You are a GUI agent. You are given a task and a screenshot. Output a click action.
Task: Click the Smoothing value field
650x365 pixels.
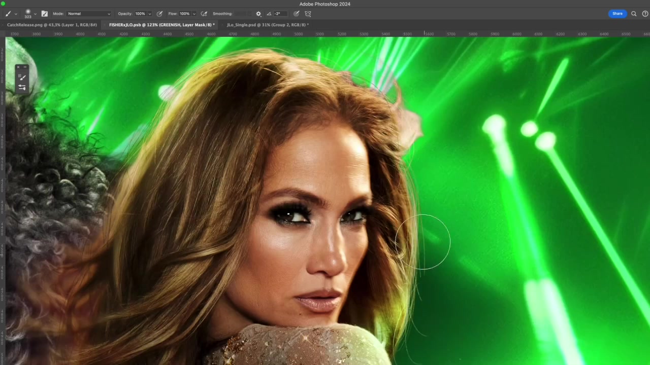tap(242, 14)
